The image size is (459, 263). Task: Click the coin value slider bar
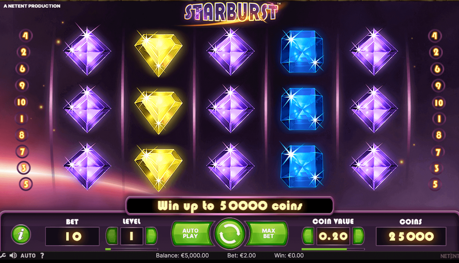333,249
